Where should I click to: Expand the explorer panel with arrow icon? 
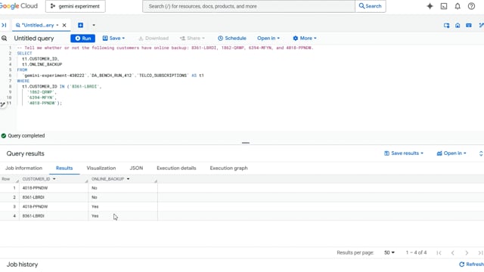4,25
